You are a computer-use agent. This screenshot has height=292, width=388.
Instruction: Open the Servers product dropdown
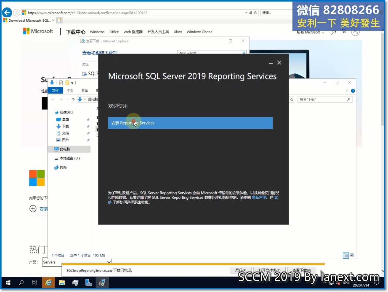click(x=76, y=262)
